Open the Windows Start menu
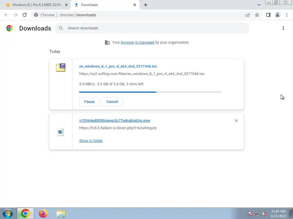This screenshot has width=293, height=219. [8, 213]
